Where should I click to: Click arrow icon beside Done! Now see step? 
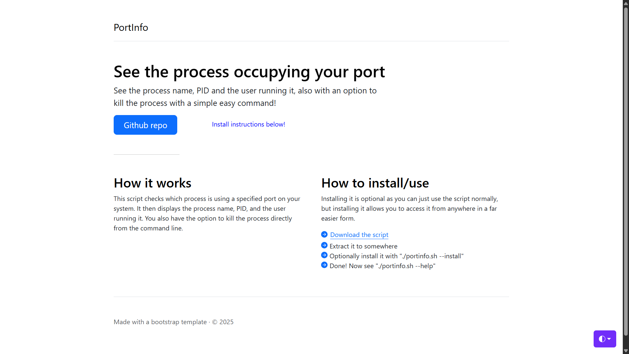(x=324, y=265)
